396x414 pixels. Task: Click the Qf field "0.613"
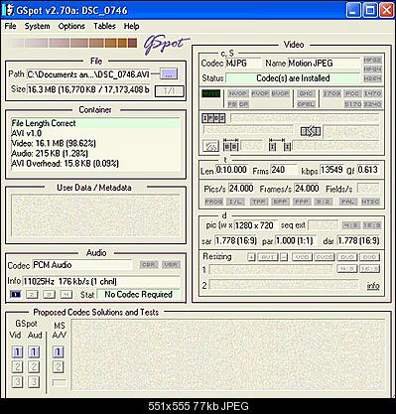pyautogui.click(x=369, y=170)
